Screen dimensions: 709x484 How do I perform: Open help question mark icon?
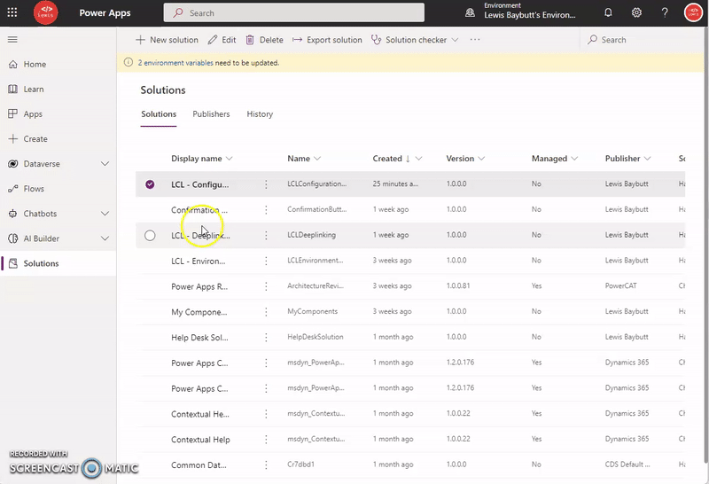coord(664,12)
